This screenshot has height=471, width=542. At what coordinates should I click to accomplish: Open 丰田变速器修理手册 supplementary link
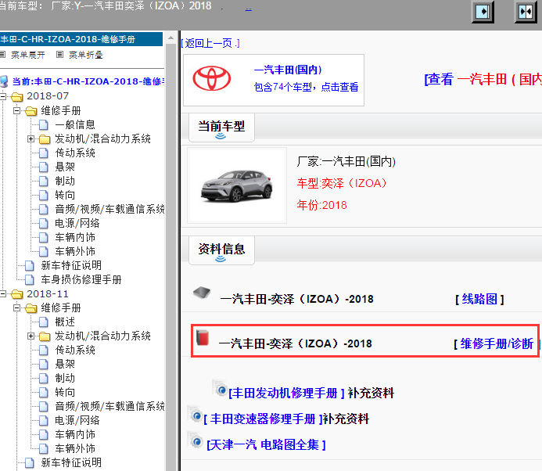click(x=263, y=419)
